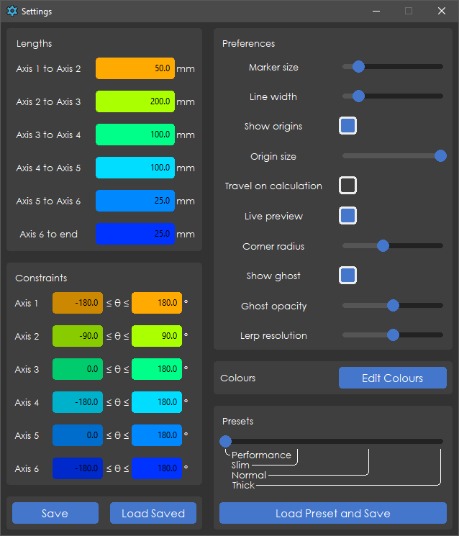Click Load Preset and Save button
Viewport: 459px width, 536px height.
click(x=332, y=513)
